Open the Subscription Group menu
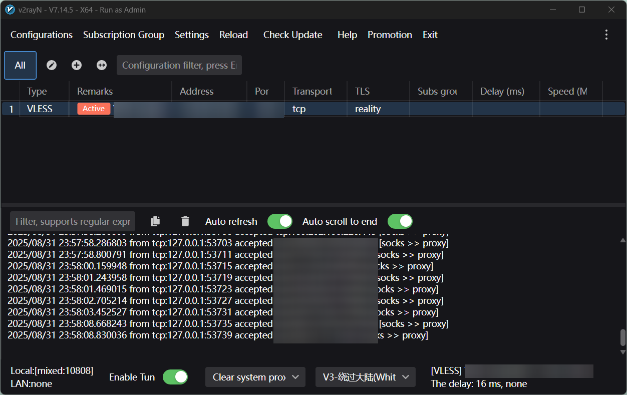The image size is (627, 395). [124, 35]
